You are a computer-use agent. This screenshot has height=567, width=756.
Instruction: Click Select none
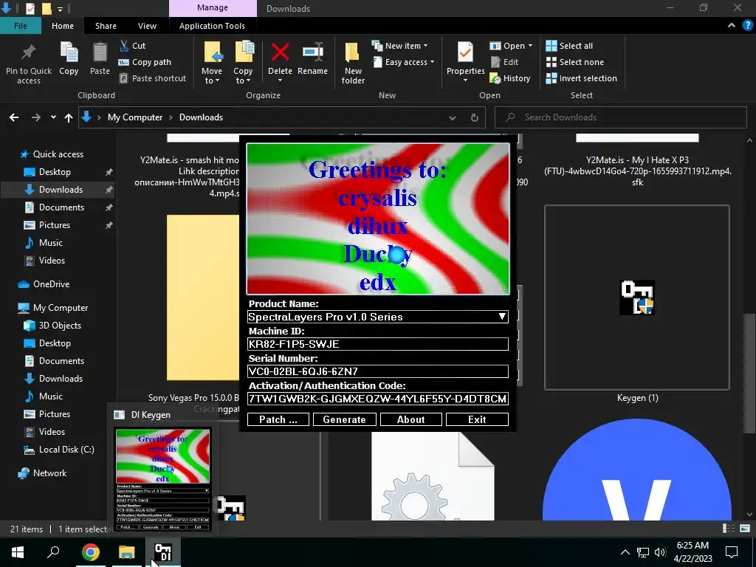pyautogui.click(x=574, y=62)
